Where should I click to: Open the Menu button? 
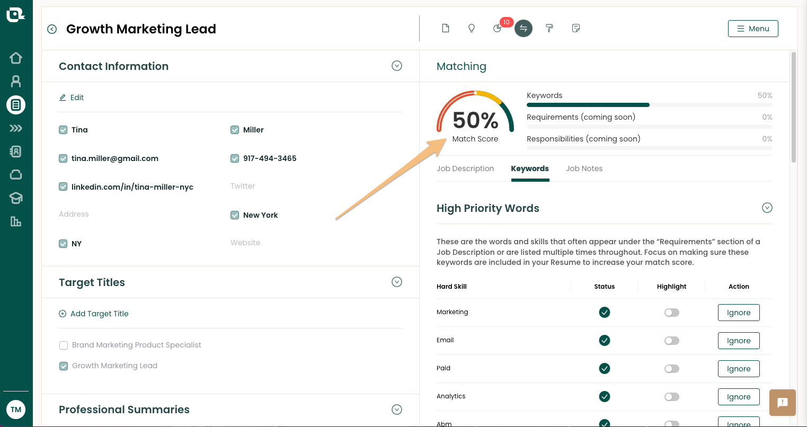[753, 29]
